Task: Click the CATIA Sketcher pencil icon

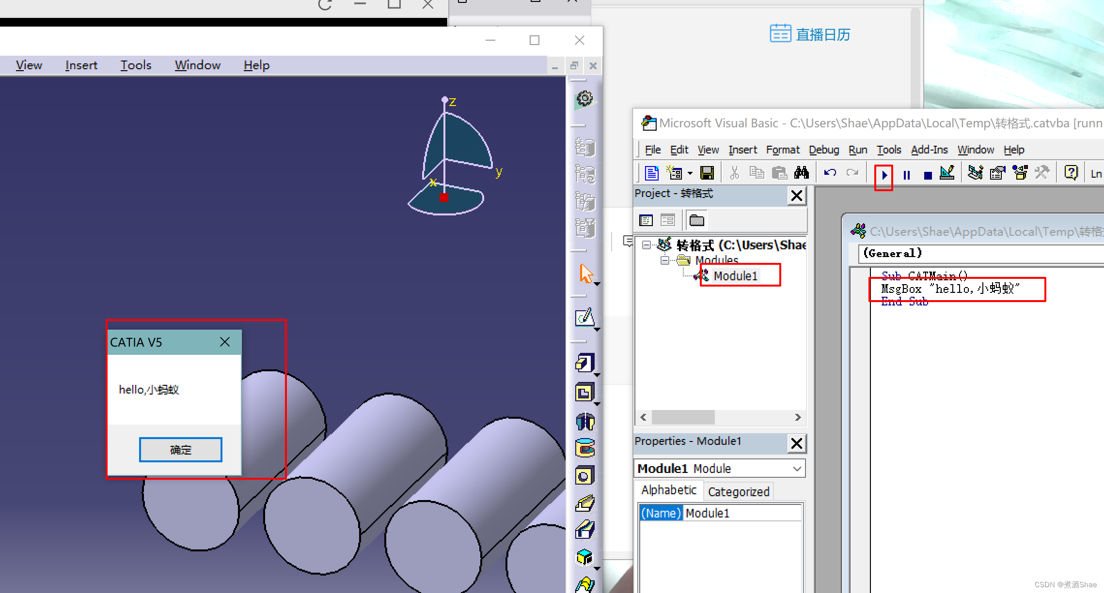Action: click(x=585, y=318)
